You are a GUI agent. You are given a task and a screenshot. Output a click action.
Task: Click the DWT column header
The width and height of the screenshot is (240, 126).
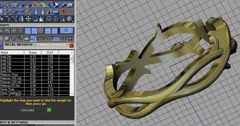pyautogui.click(x=50, y=52)
